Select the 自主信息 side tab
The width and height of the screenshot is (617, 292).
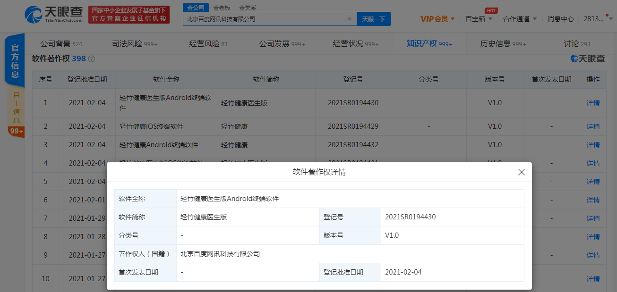coord(16,108)
